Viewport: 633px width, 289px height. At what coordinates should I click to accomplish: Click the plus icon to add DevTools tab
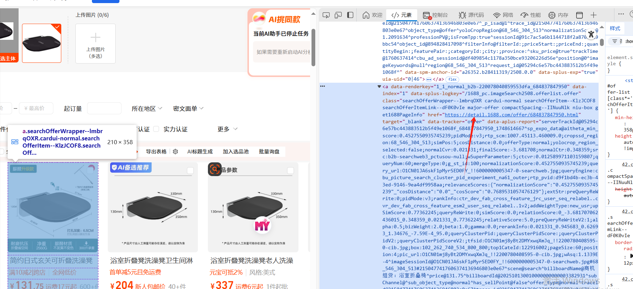593,15
